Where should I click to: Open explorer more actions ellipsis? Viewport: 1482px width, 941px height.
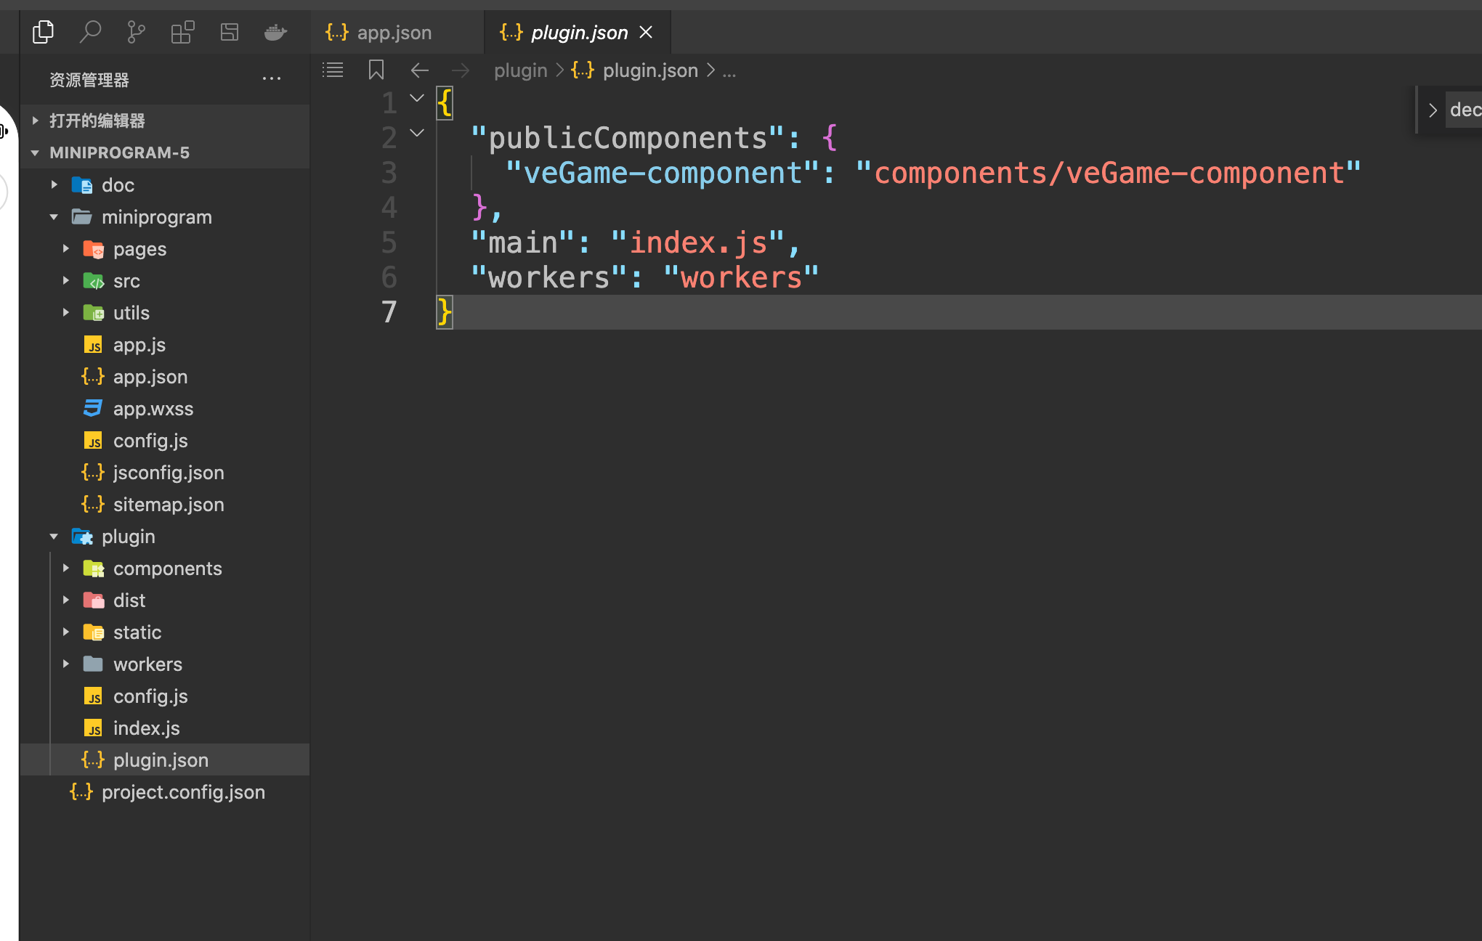(x=271, y=78)
